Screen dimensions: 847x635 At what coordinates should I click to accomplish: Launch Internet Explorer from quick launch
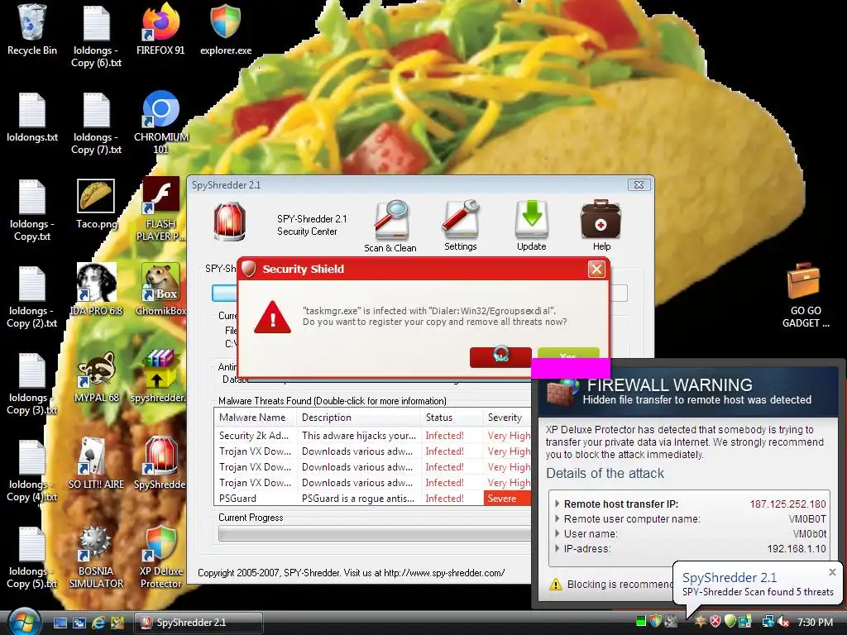(98, 623)
